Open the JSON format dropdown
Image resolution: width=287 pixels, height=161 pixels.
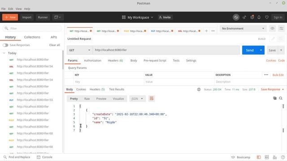pos(137,99)
